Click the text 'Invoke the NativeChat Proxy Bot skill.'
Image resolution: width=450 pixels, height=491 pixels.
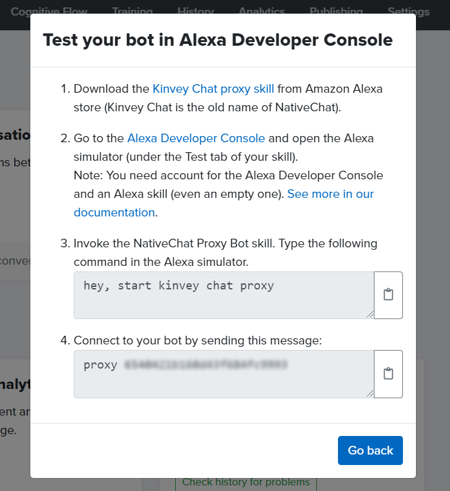(174, 243)
